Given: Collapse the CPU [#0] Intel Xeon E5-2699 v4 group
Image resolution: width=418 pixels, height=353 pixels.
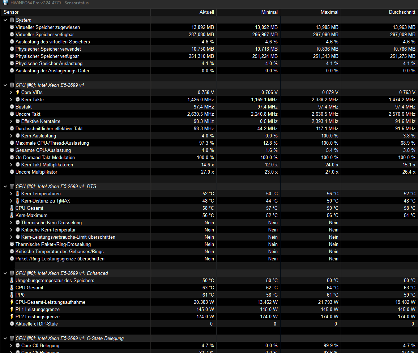Looking at the screenshot, I should click(x=5, y=85).
